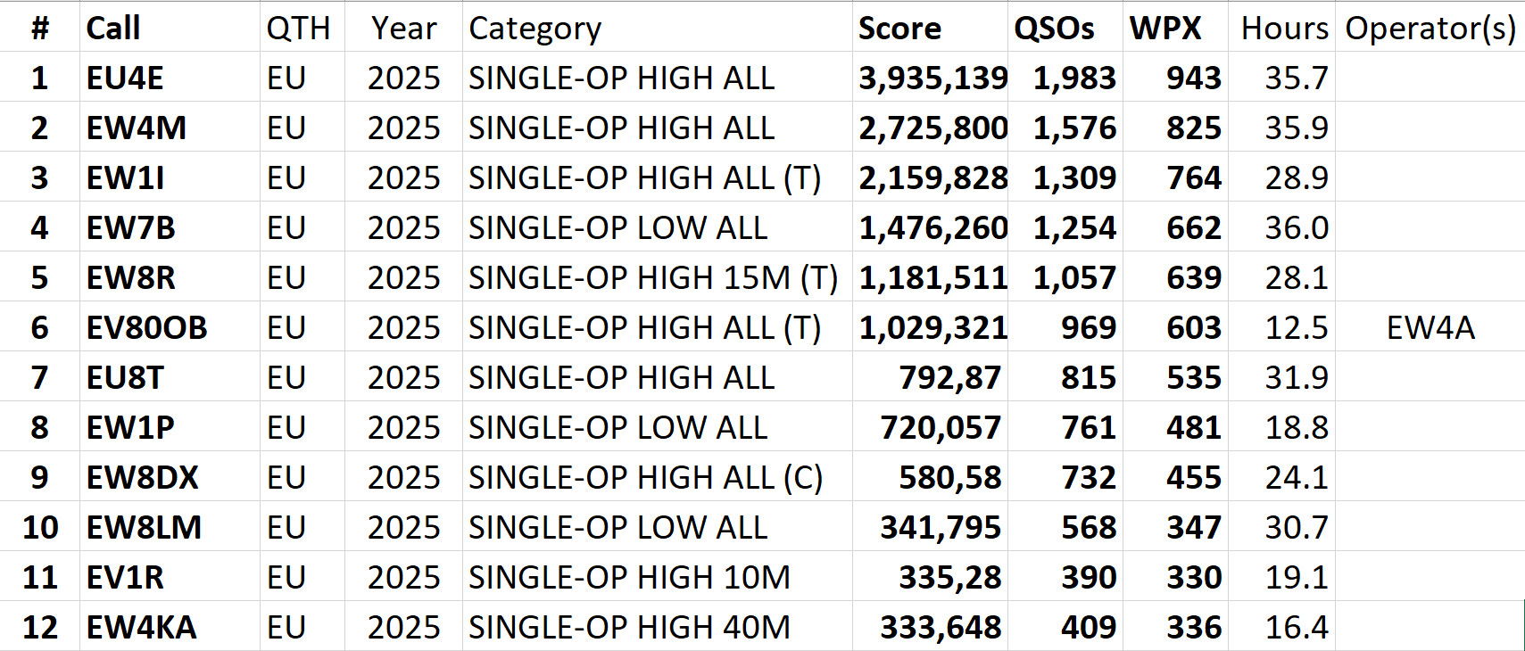The width and height of the screenshot is (1525, 651).
Task: Select the score cell 1,476,260
Action: pos(932,228)
